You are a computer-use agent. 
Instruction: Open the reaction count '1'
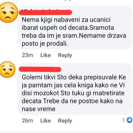point(123,120)
